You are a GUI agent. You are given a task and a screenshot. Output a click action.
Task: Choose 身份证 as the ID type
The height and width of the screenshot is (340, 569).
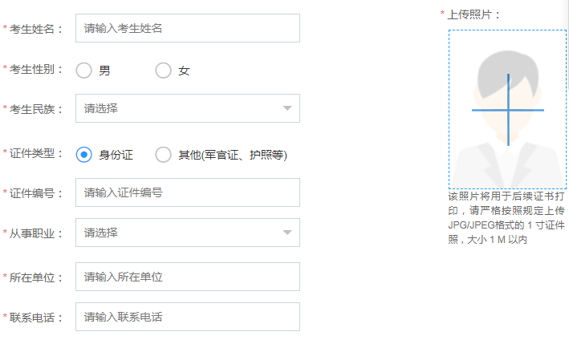click(x=84, y=155)
